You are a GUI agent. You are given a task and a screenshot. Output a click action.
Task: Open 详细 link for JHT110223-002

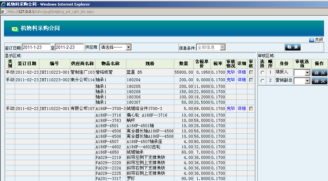(242, 80)
